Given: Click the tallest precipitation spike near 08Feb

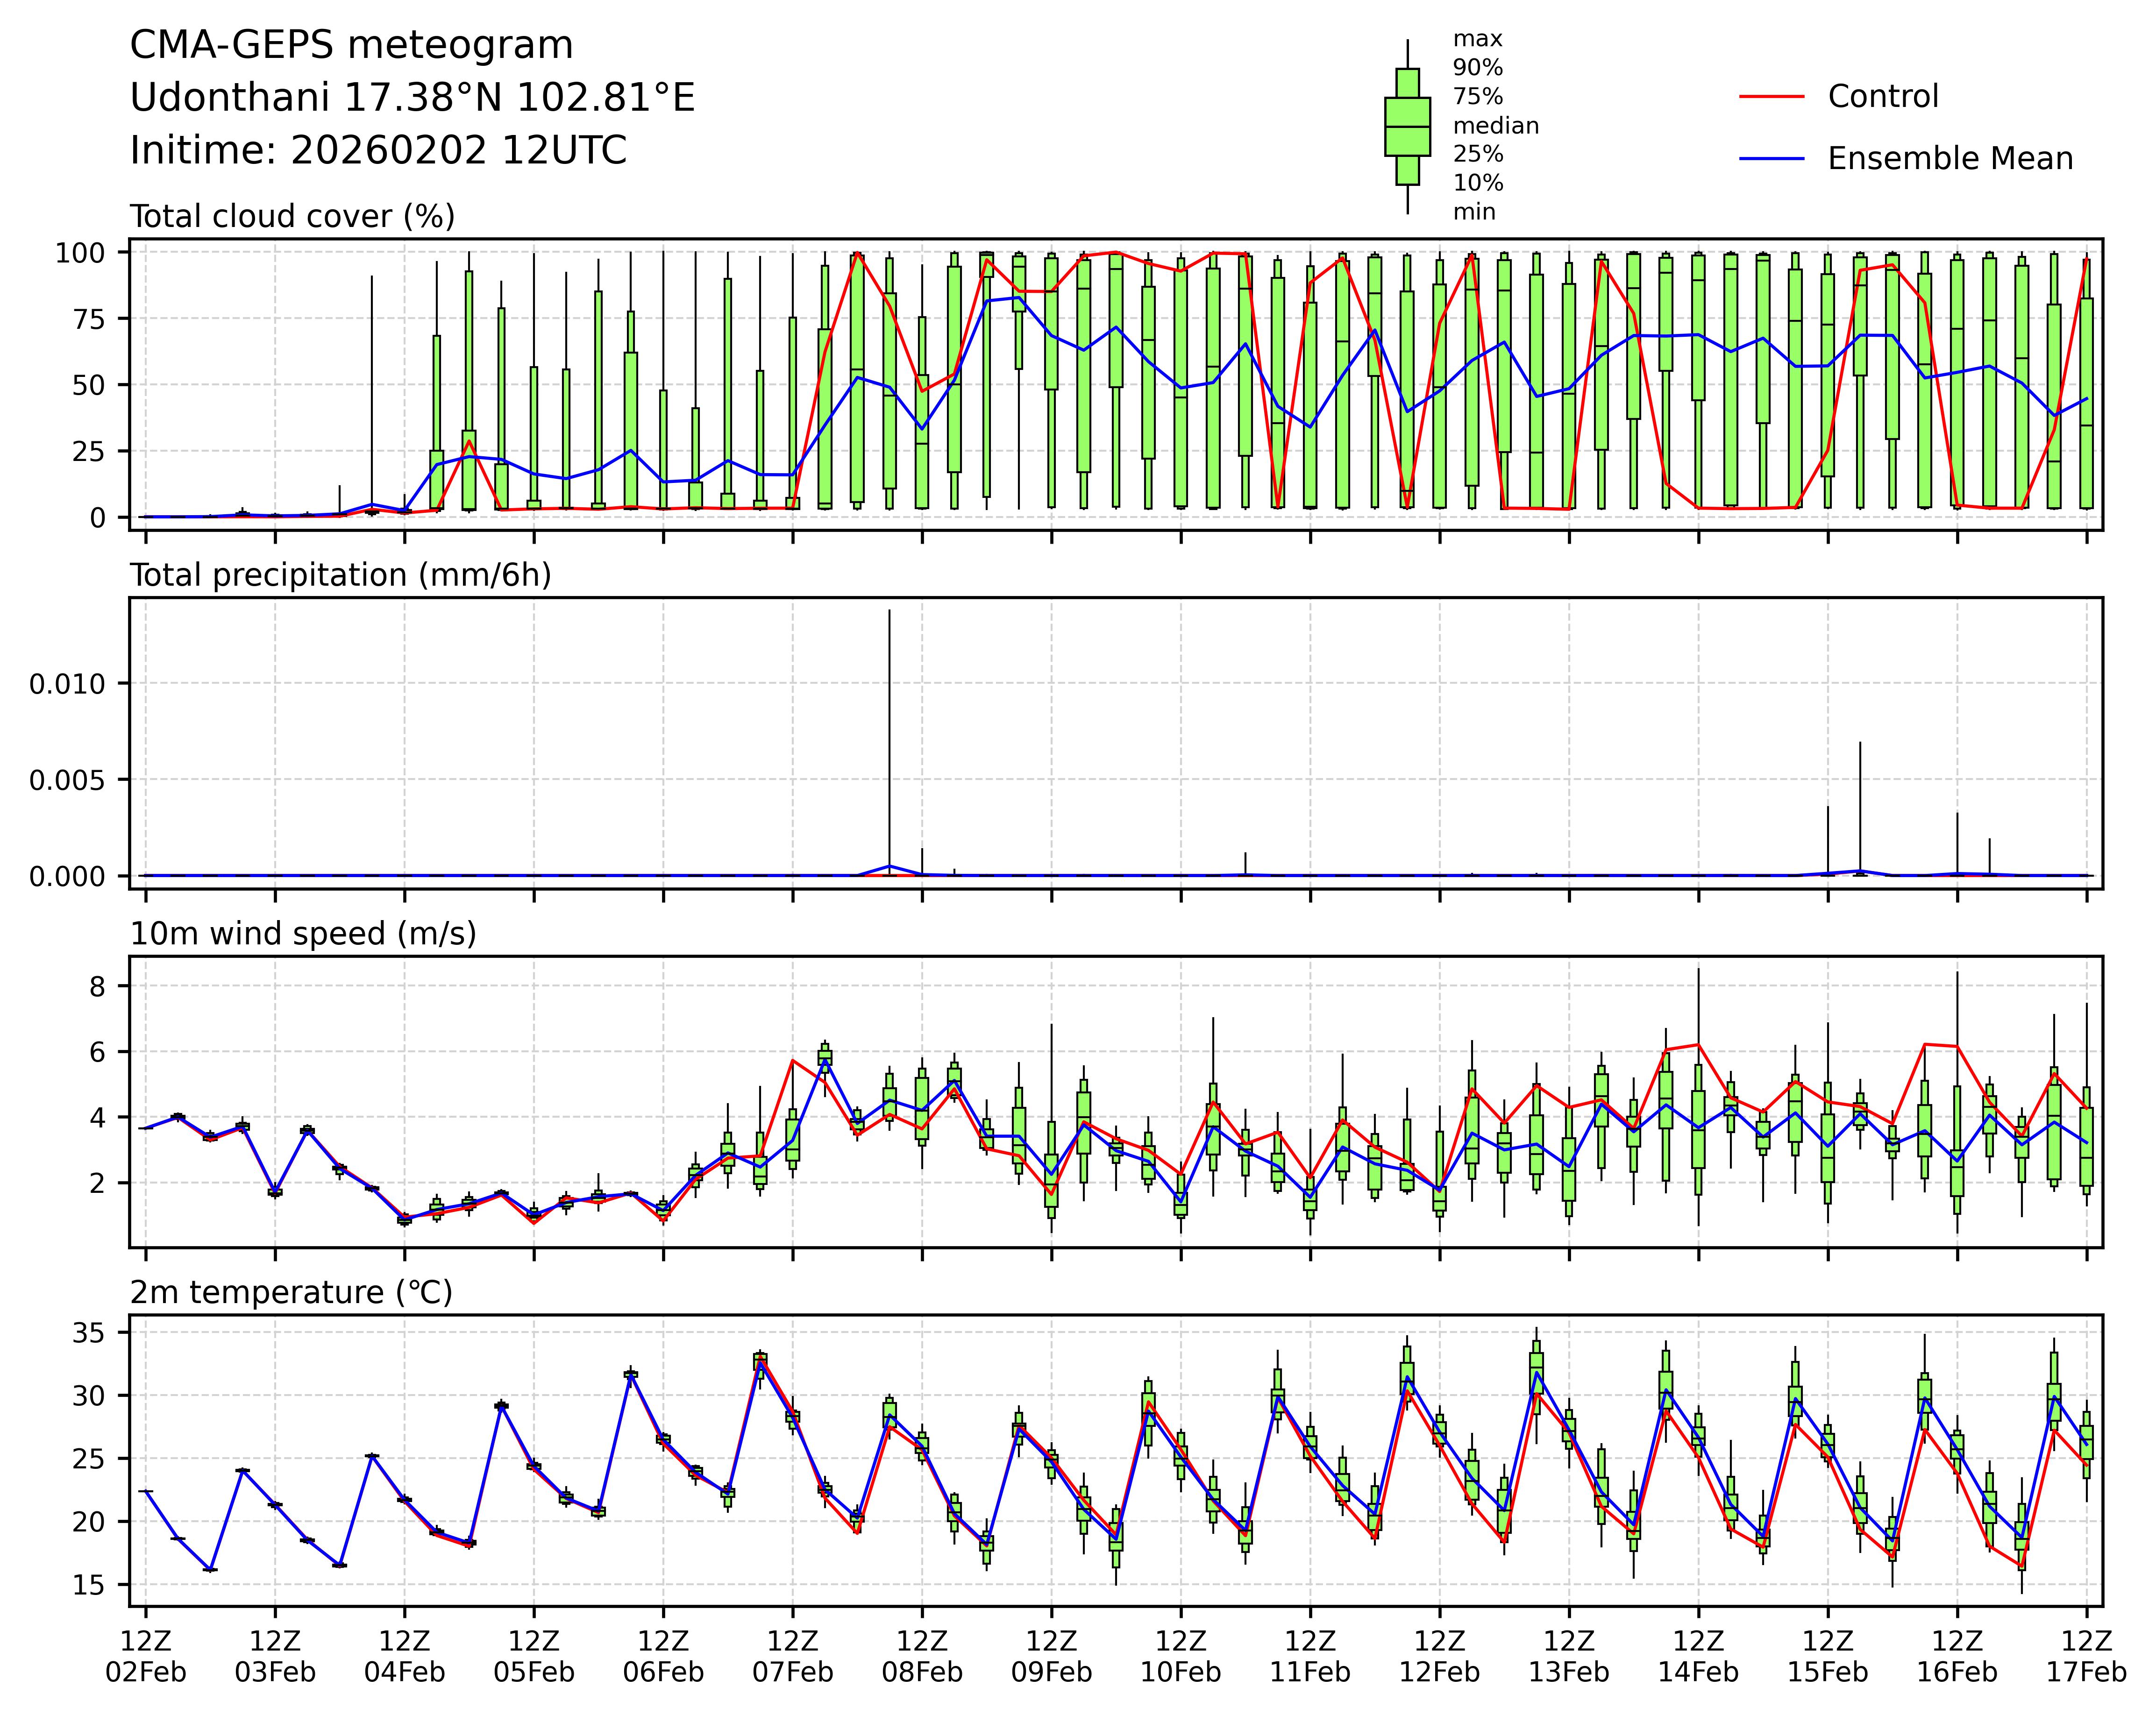Looking at the screenshot, I should 889,740.
